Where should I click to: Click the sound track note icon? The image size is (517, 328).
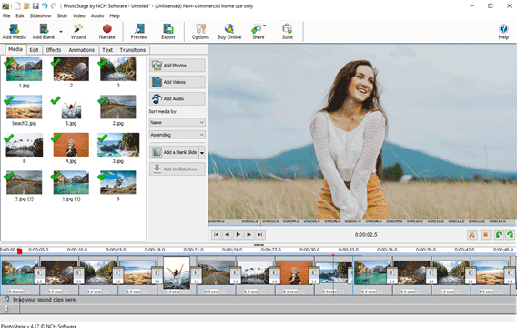(x=6, y=299)
